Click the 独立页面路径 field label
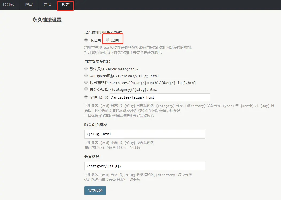 click(x=96, y=125)
